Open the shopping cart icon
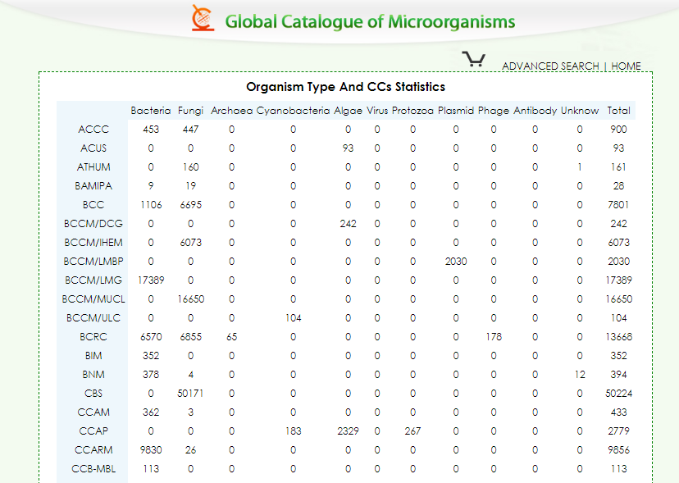 tap(474, 58)
